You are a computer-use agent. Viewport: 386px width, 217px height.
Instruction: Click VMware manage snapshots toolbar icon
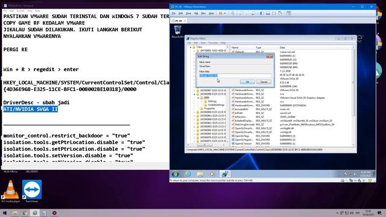coord(253,13)
